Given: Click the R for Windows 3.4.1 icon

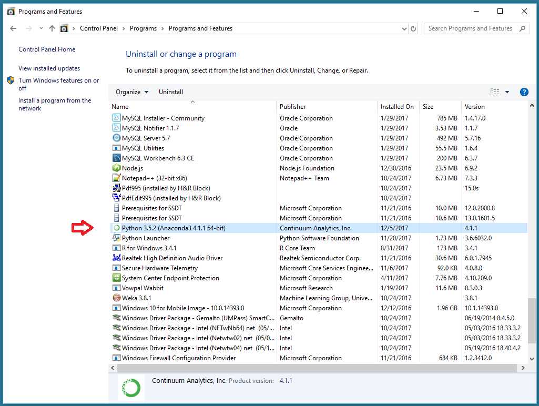Looking at the screenshot, I should click(x=117, y=248).
